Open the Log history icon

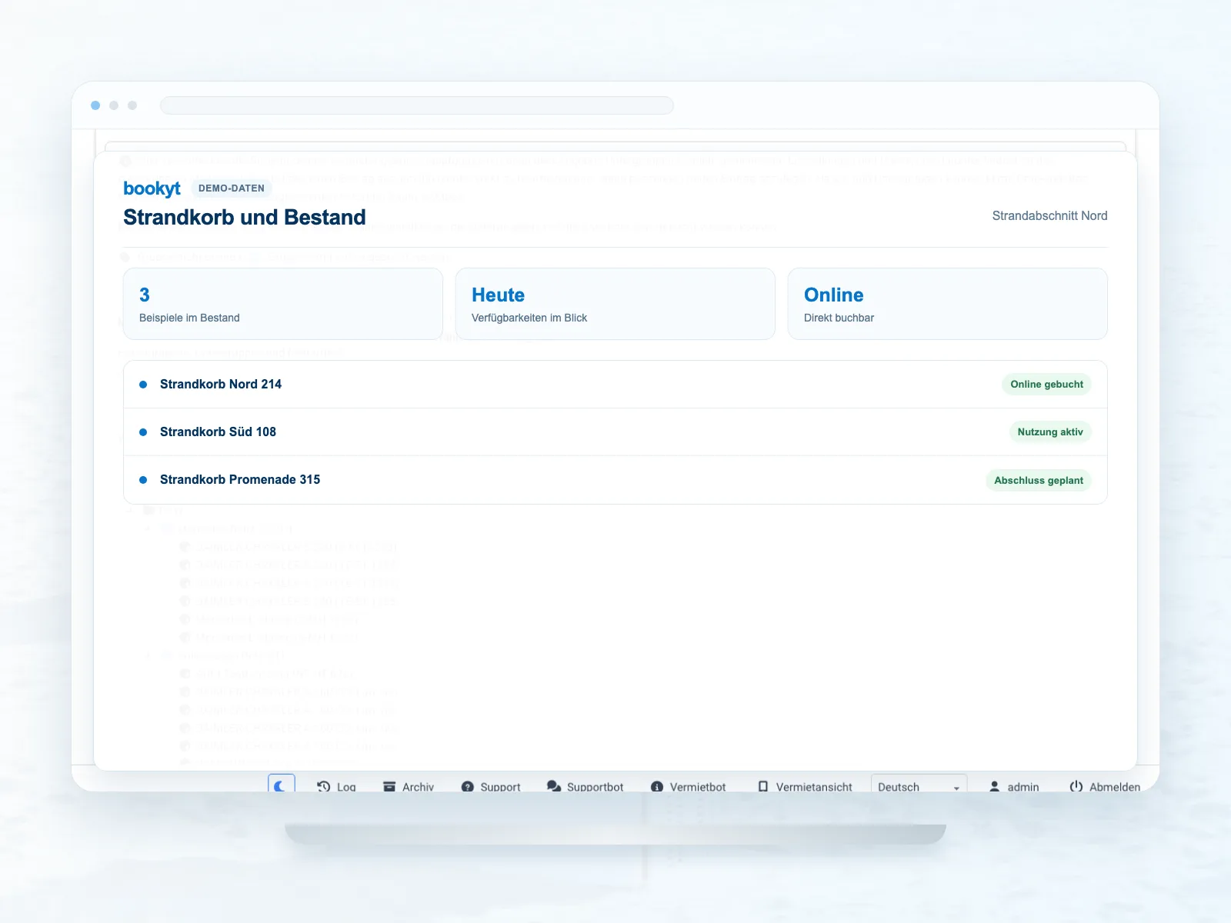324,787
